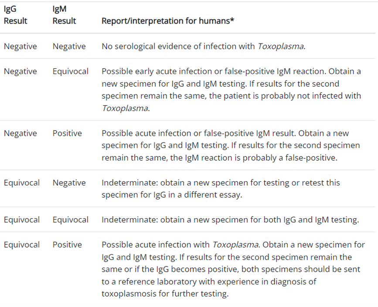Click 'toxoplasmosis for further testing' line
The image size is (378, 307).
click(x=165, y=294)
